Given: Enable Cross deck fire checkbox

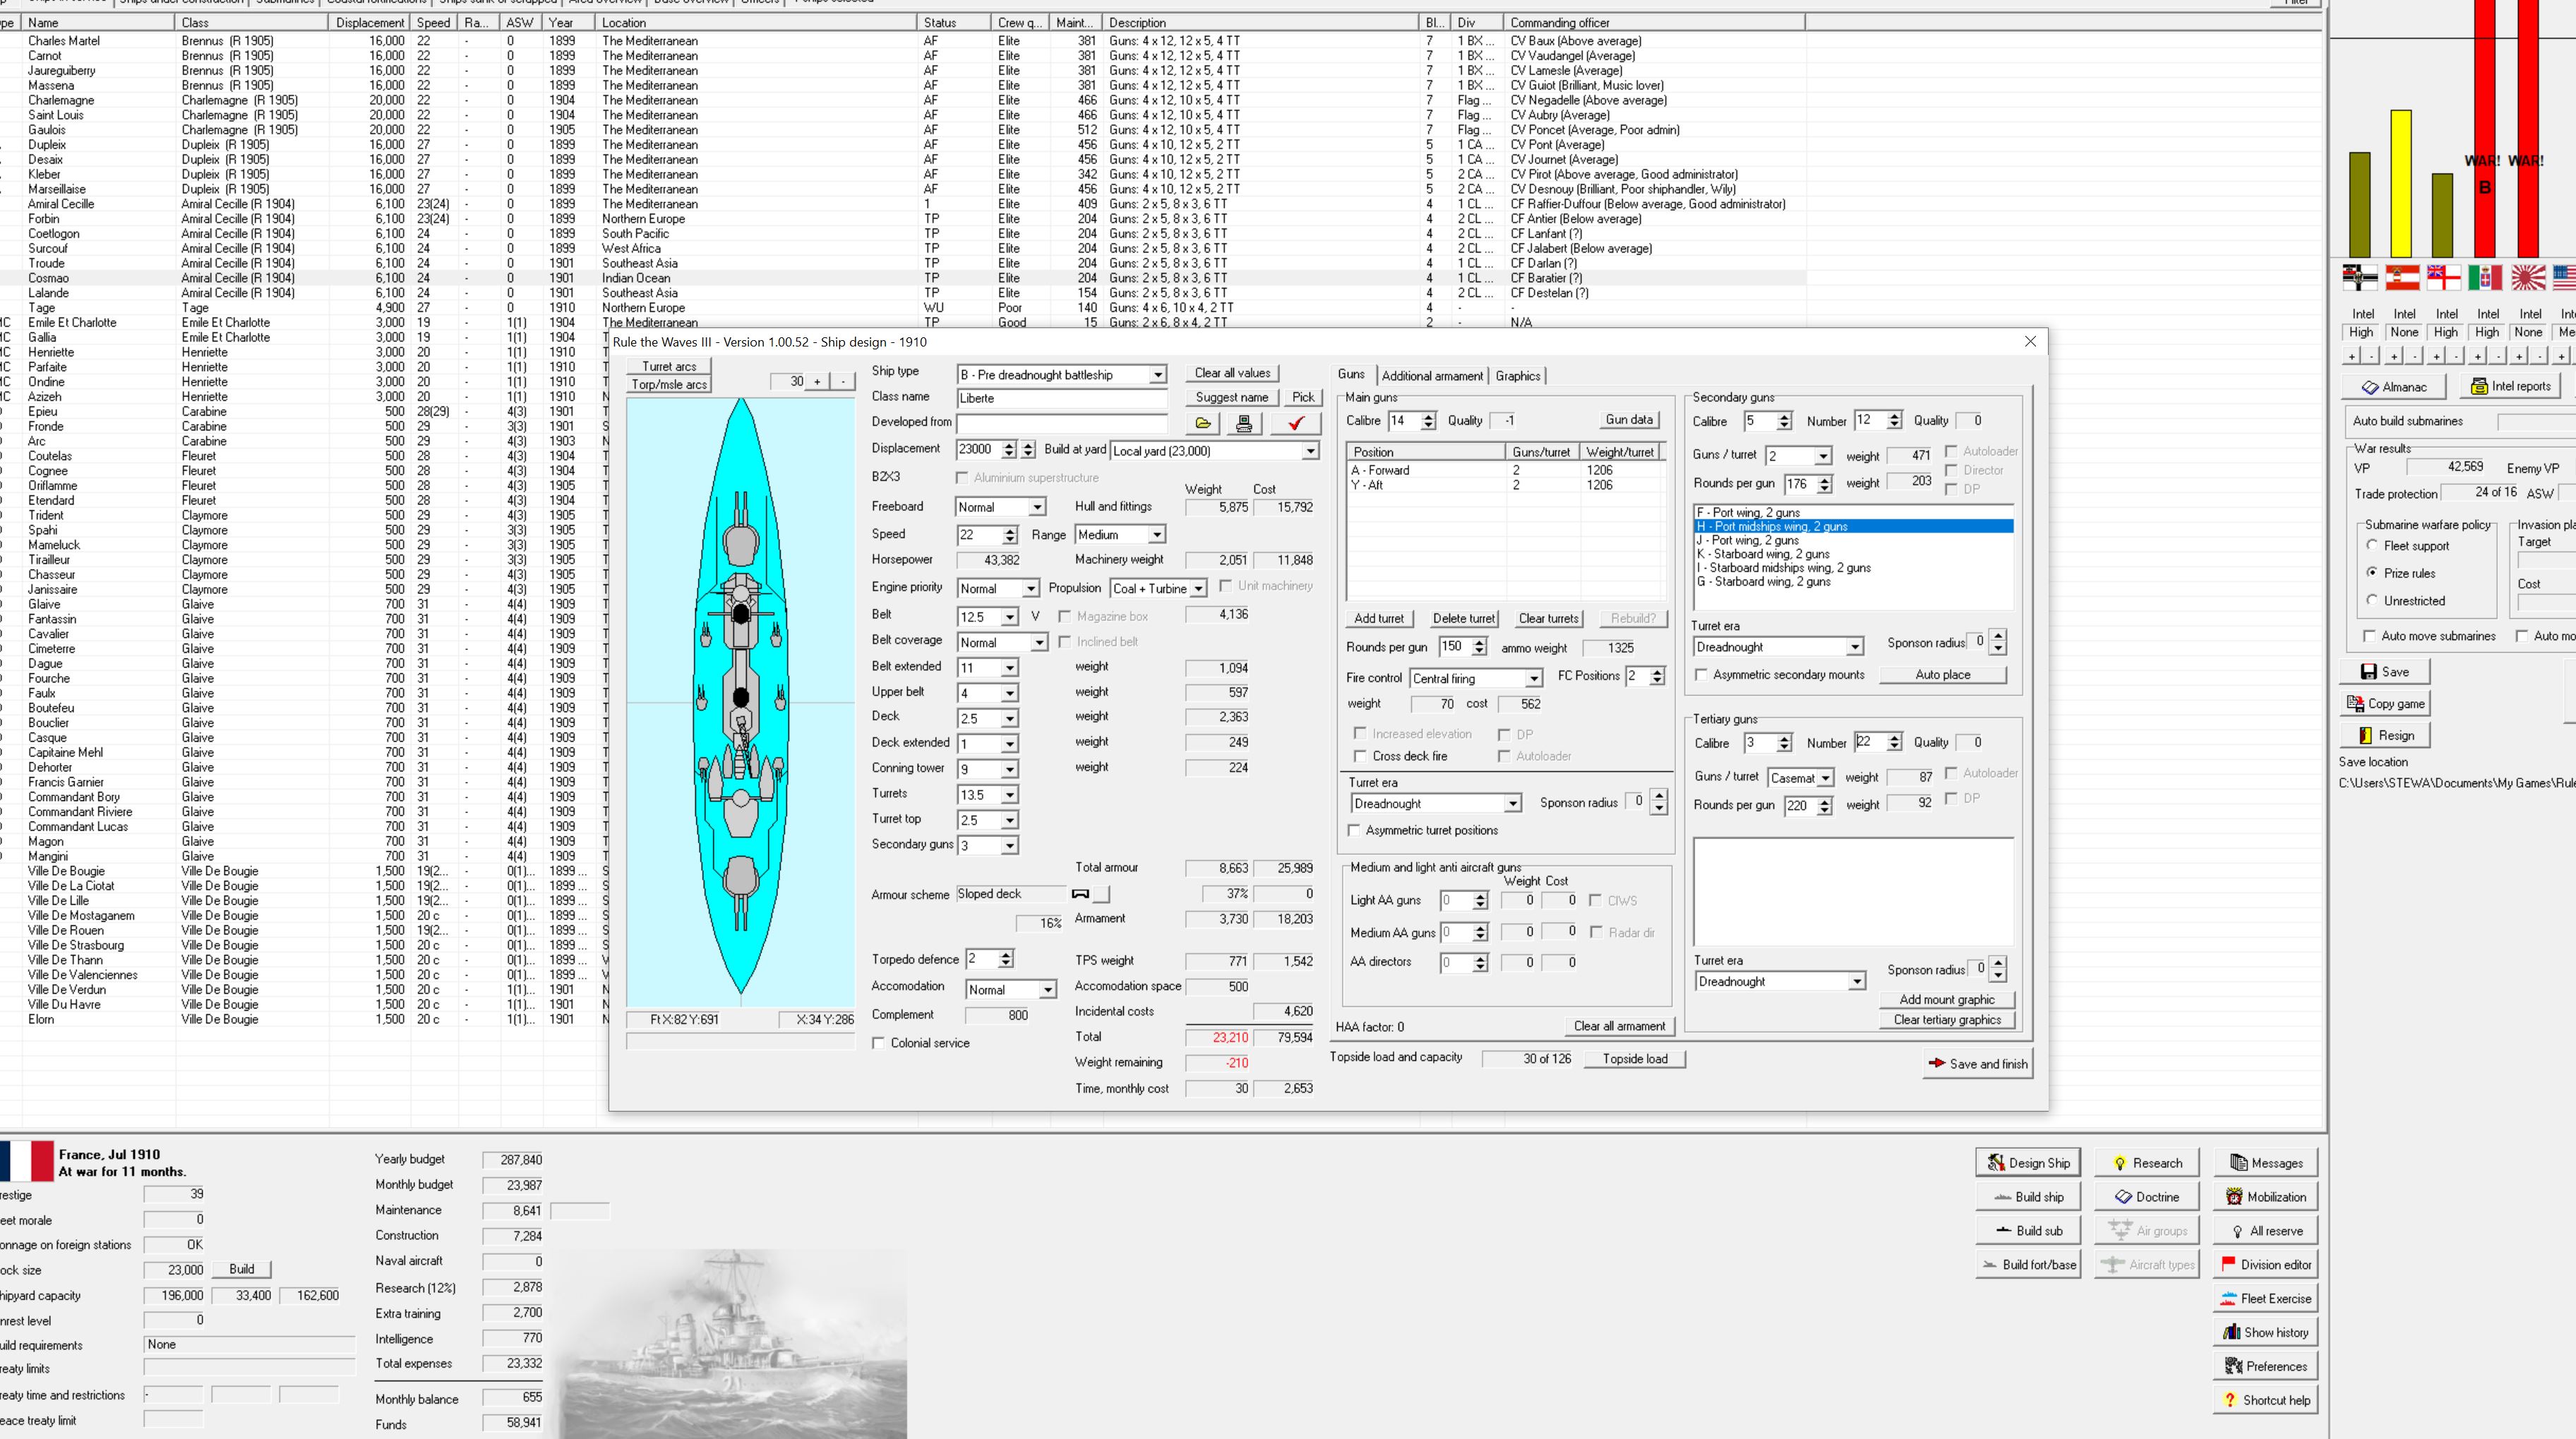Looking at the screenshot, I should coord(1359,756).
